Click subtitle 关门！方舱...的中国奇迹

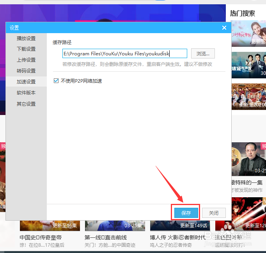click(110, 245)
